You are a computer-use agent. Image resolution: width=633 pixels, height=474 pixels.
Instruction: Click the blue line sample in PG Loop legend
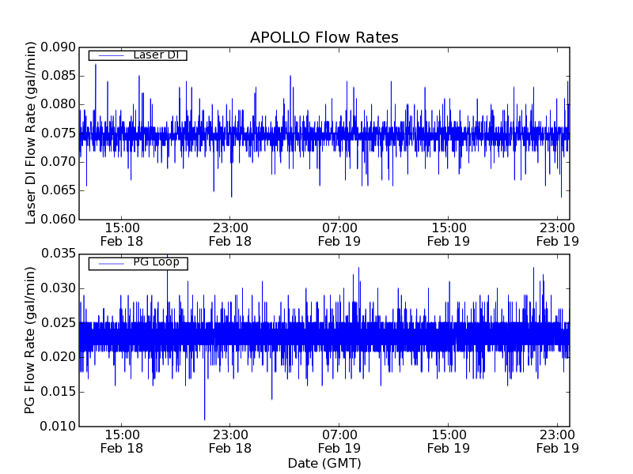tap(108, 263)
